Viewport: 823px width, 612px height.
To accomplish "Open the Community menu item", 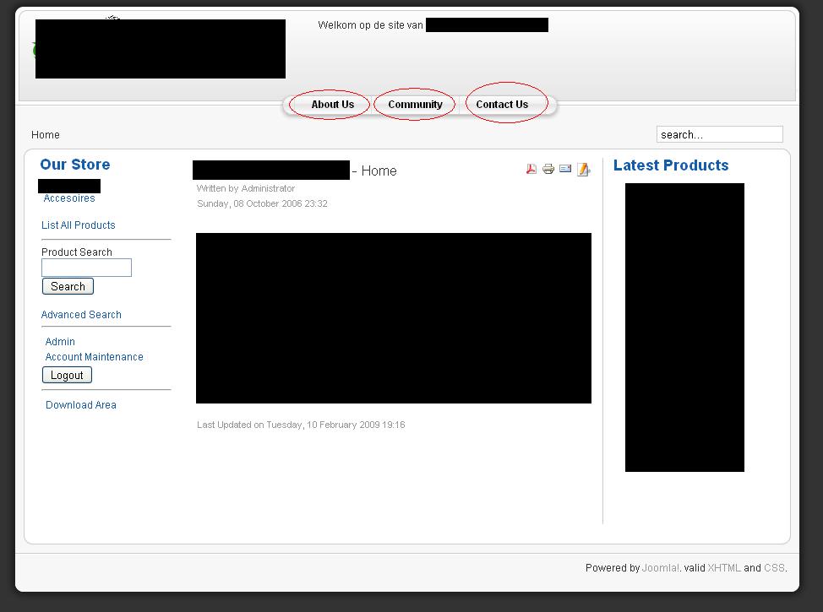I will 415,105.
